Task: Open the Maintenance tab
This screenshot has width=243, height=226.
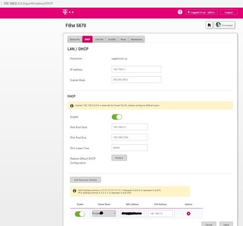Action: (137, 40)
